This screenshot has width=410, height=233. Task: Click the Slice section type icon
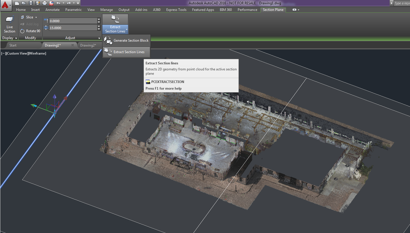coord(22,17)
